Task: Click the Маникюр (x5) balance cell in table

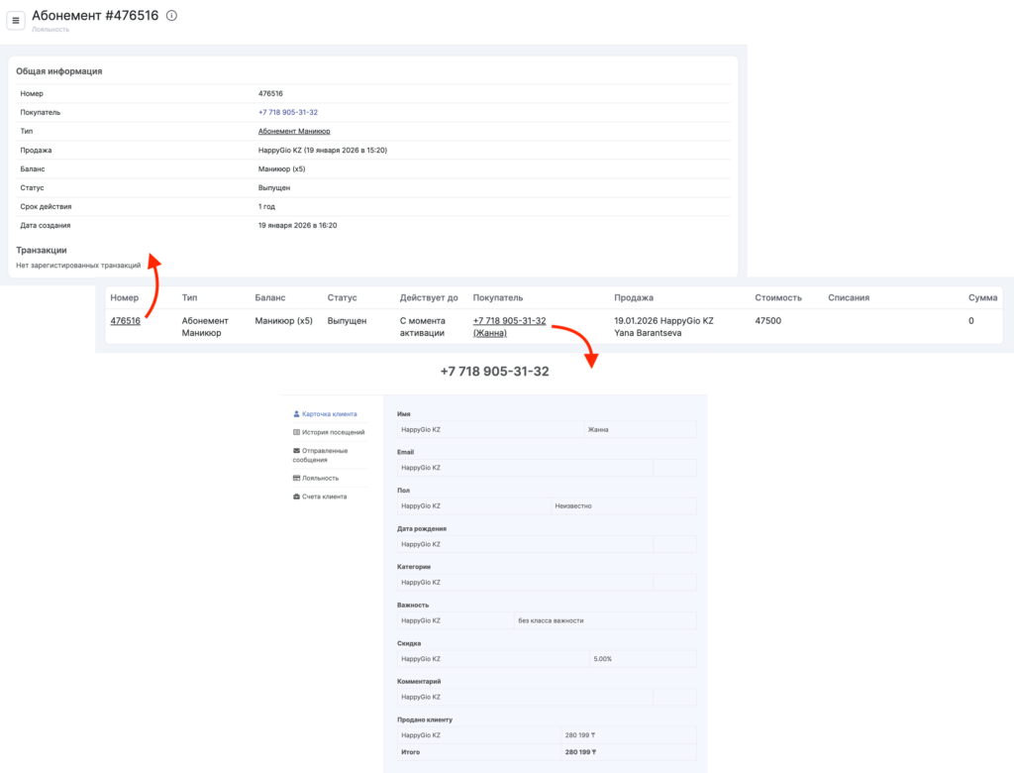Action: 283,321
